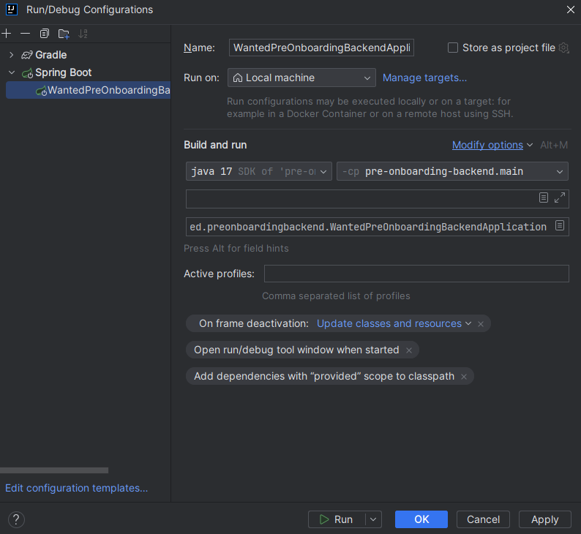Browse main class list icon
Viewport: 581px width, 534px height.
(560, 225)
